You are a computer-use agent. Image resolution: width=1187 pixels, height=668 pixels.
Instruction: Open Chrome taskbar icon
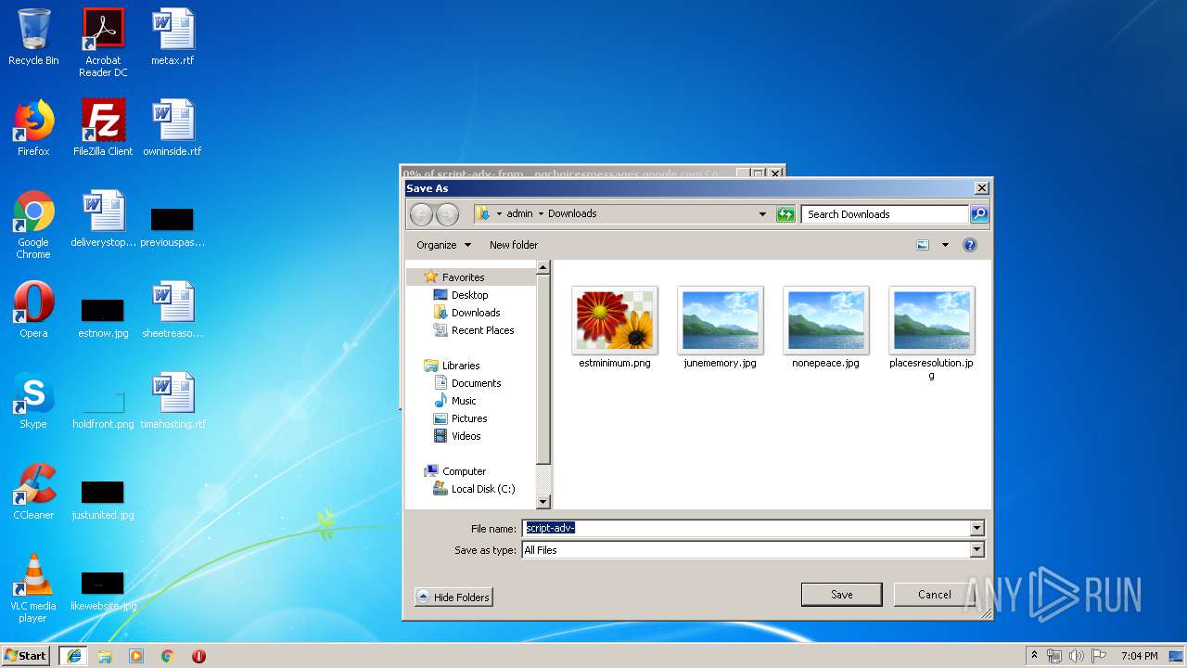168,656
